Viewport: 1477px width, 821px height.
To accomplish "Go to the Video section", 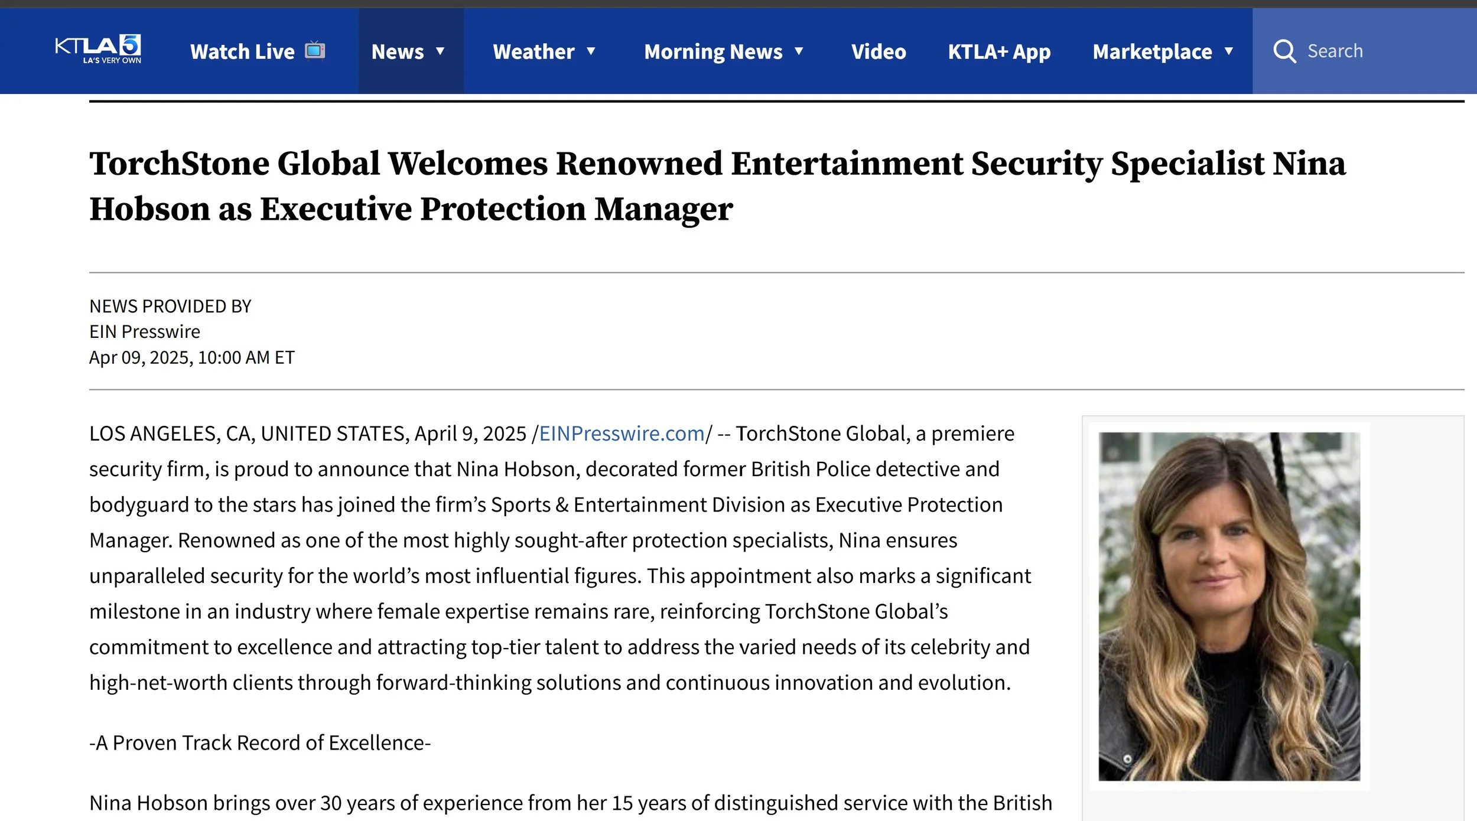I will (879, 52).
